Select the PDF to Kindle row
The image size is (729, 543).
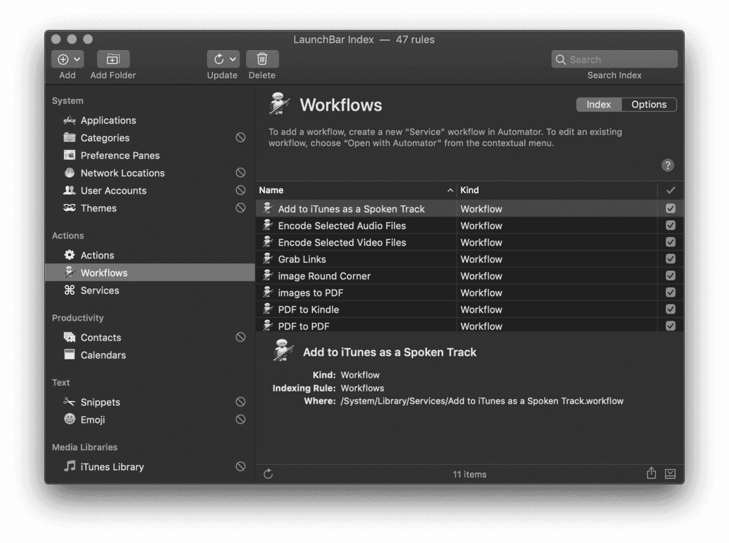pyautogui.click(x=469, y=310)
